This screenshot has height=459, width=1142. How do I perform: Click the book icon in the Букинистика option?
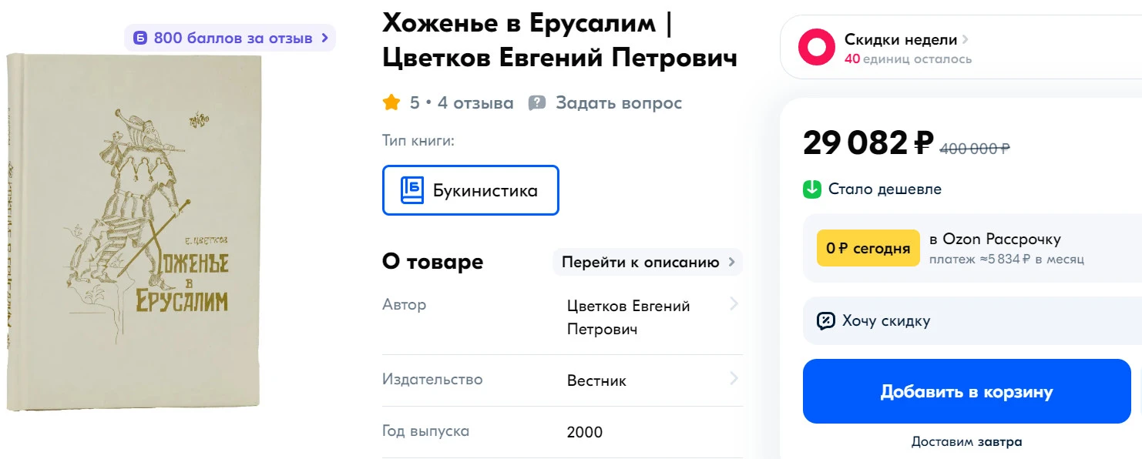pos(412,190)
